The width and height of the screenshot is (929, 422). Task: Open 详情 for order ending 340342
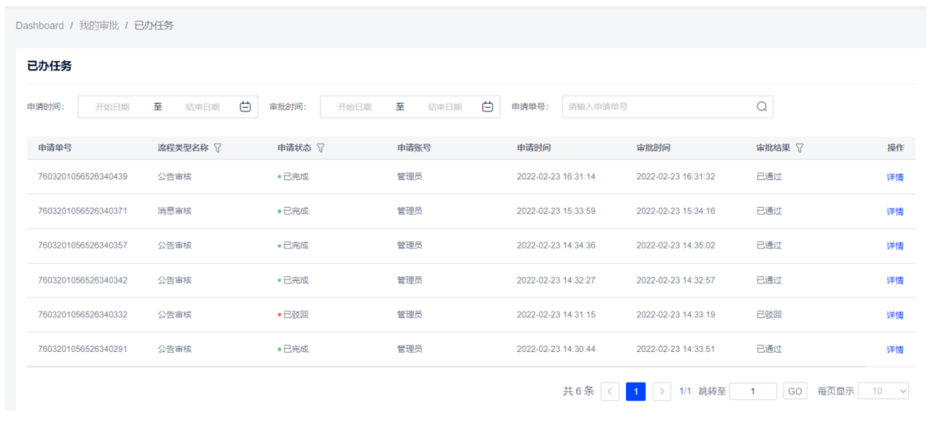pos(895,280)
